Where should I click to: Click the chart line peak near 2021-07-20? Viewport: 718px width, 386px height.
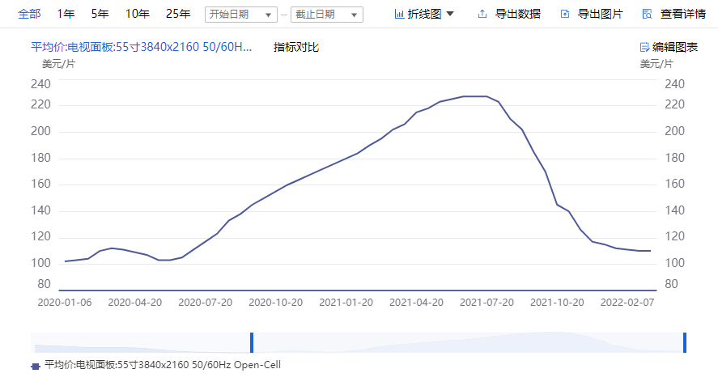click(486, 96)
